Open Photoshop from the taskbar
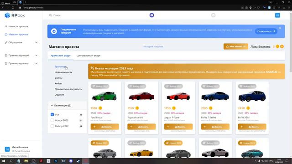The height and width of the screenshot is (164, 292). pyautogui.click(x=56, y=161)
